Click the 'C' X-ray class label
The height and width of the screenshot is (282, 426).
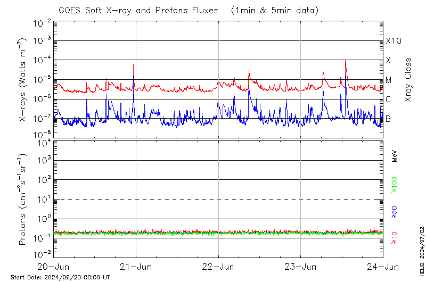(389, 99)
